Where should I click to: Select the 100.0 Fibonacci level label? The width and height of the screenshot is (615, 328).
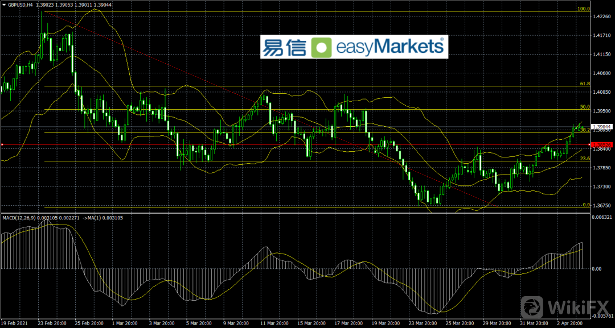pyautogui.click(x=583, y=9)
